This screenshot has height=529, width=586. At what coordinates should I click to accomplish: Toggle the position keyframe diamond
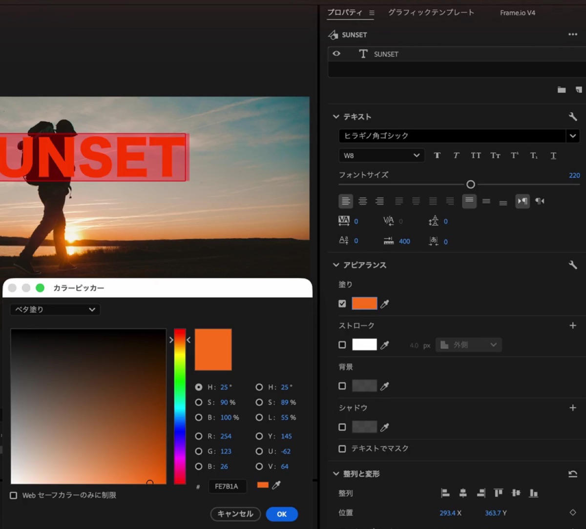coord(573,512)
